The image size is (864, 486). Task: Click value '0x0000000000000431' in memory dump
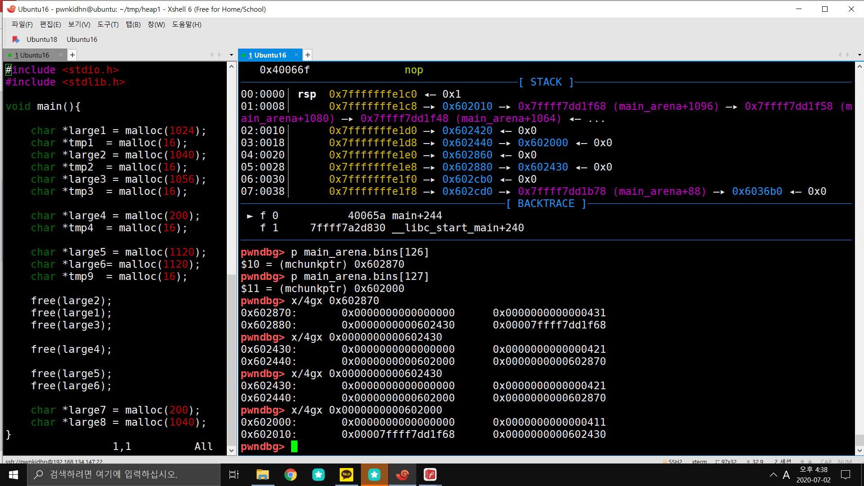[549, 313]
